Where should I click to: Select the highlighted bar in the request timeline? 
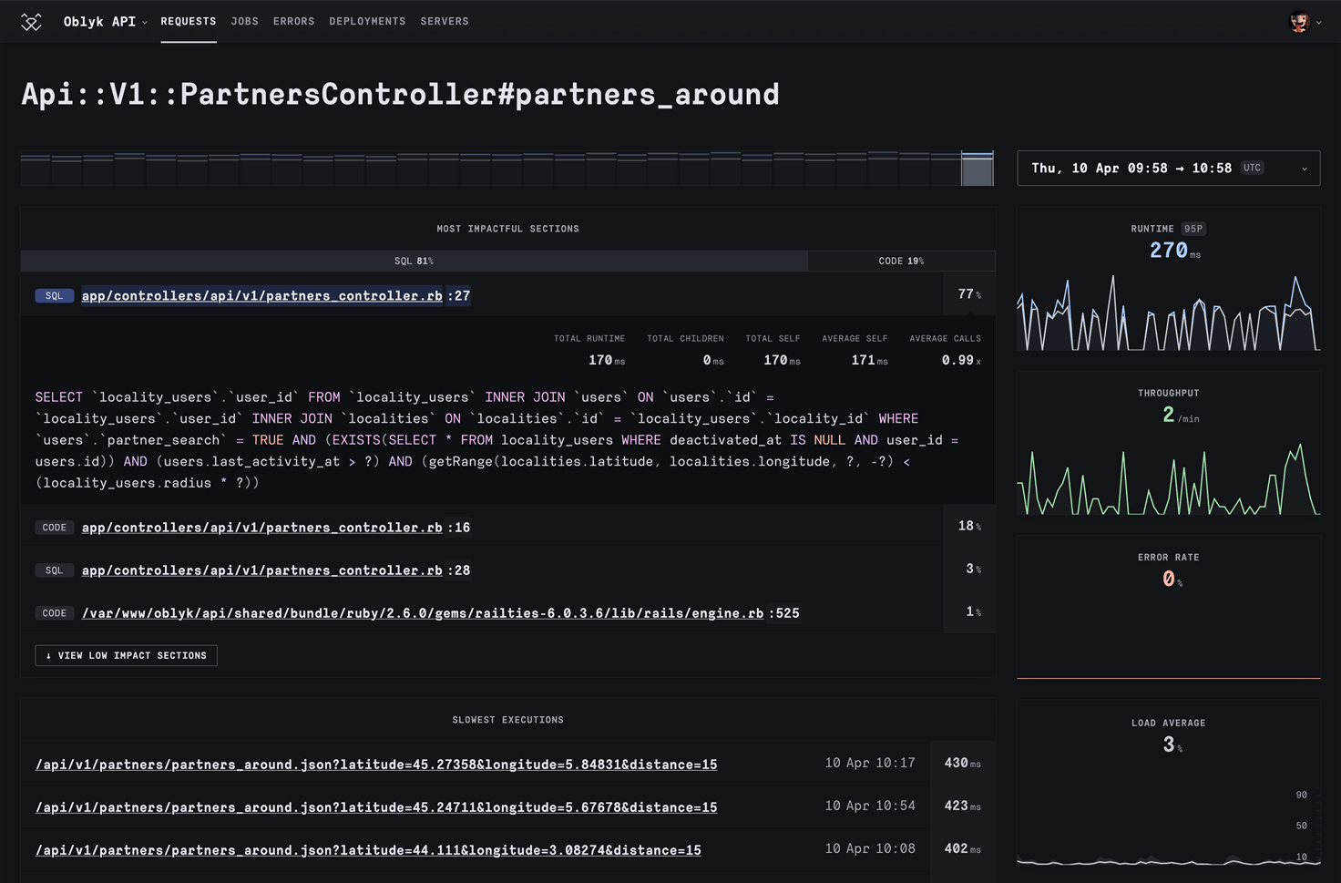coord(978,169)
